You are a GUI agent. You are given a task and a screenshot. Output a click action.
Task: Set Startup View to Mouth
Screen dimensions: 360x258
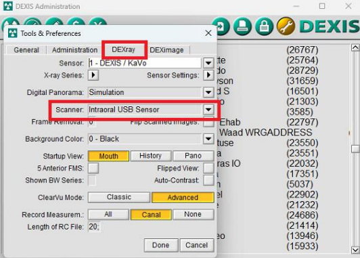pos(108,156)
